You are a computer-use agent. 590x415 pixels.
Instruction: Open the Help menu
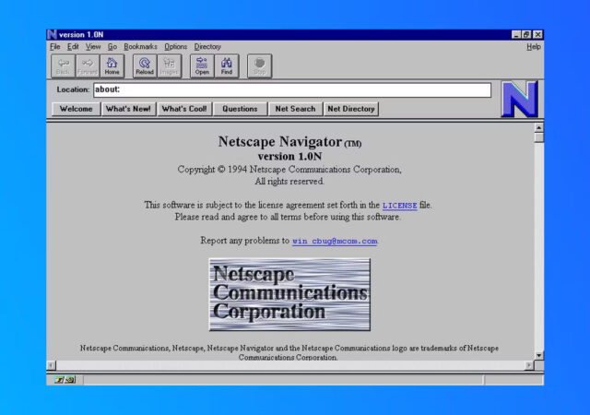pyautogui.click(x=534, y=47)
